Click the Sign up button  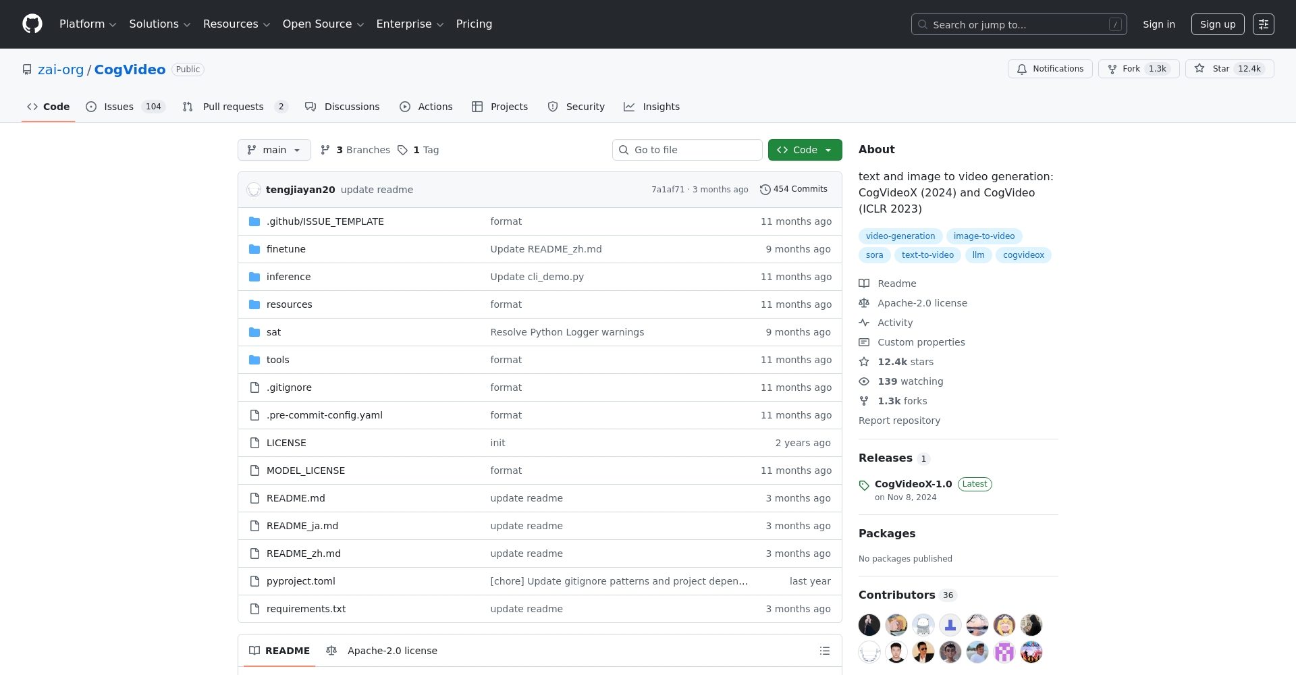coord(1217,24)
